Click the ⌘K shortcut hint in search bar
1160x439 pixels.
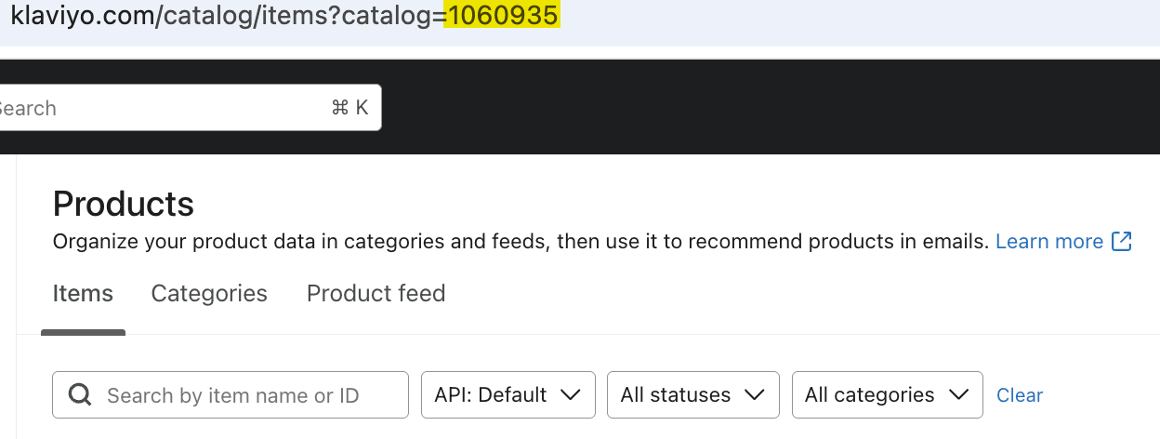pos(349,108)
